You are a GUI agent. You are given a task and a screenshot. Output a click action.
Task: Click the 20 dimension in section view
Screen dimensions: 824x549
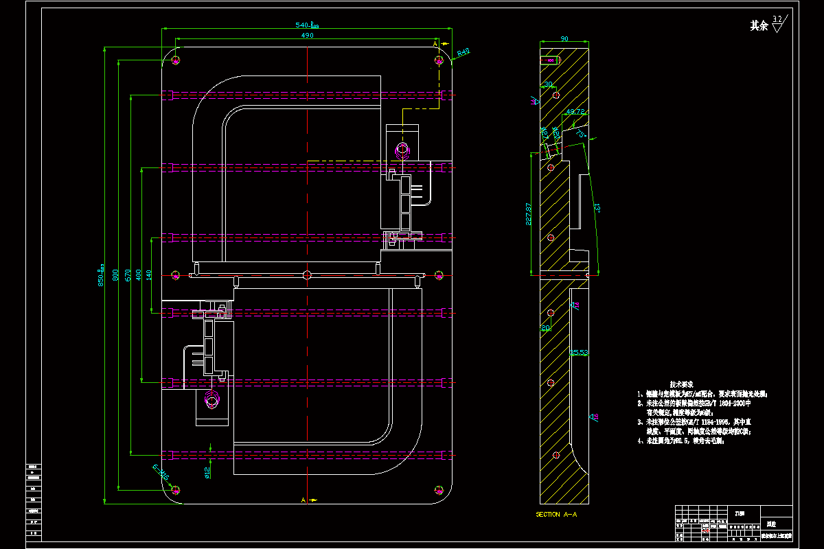[545, 328]
